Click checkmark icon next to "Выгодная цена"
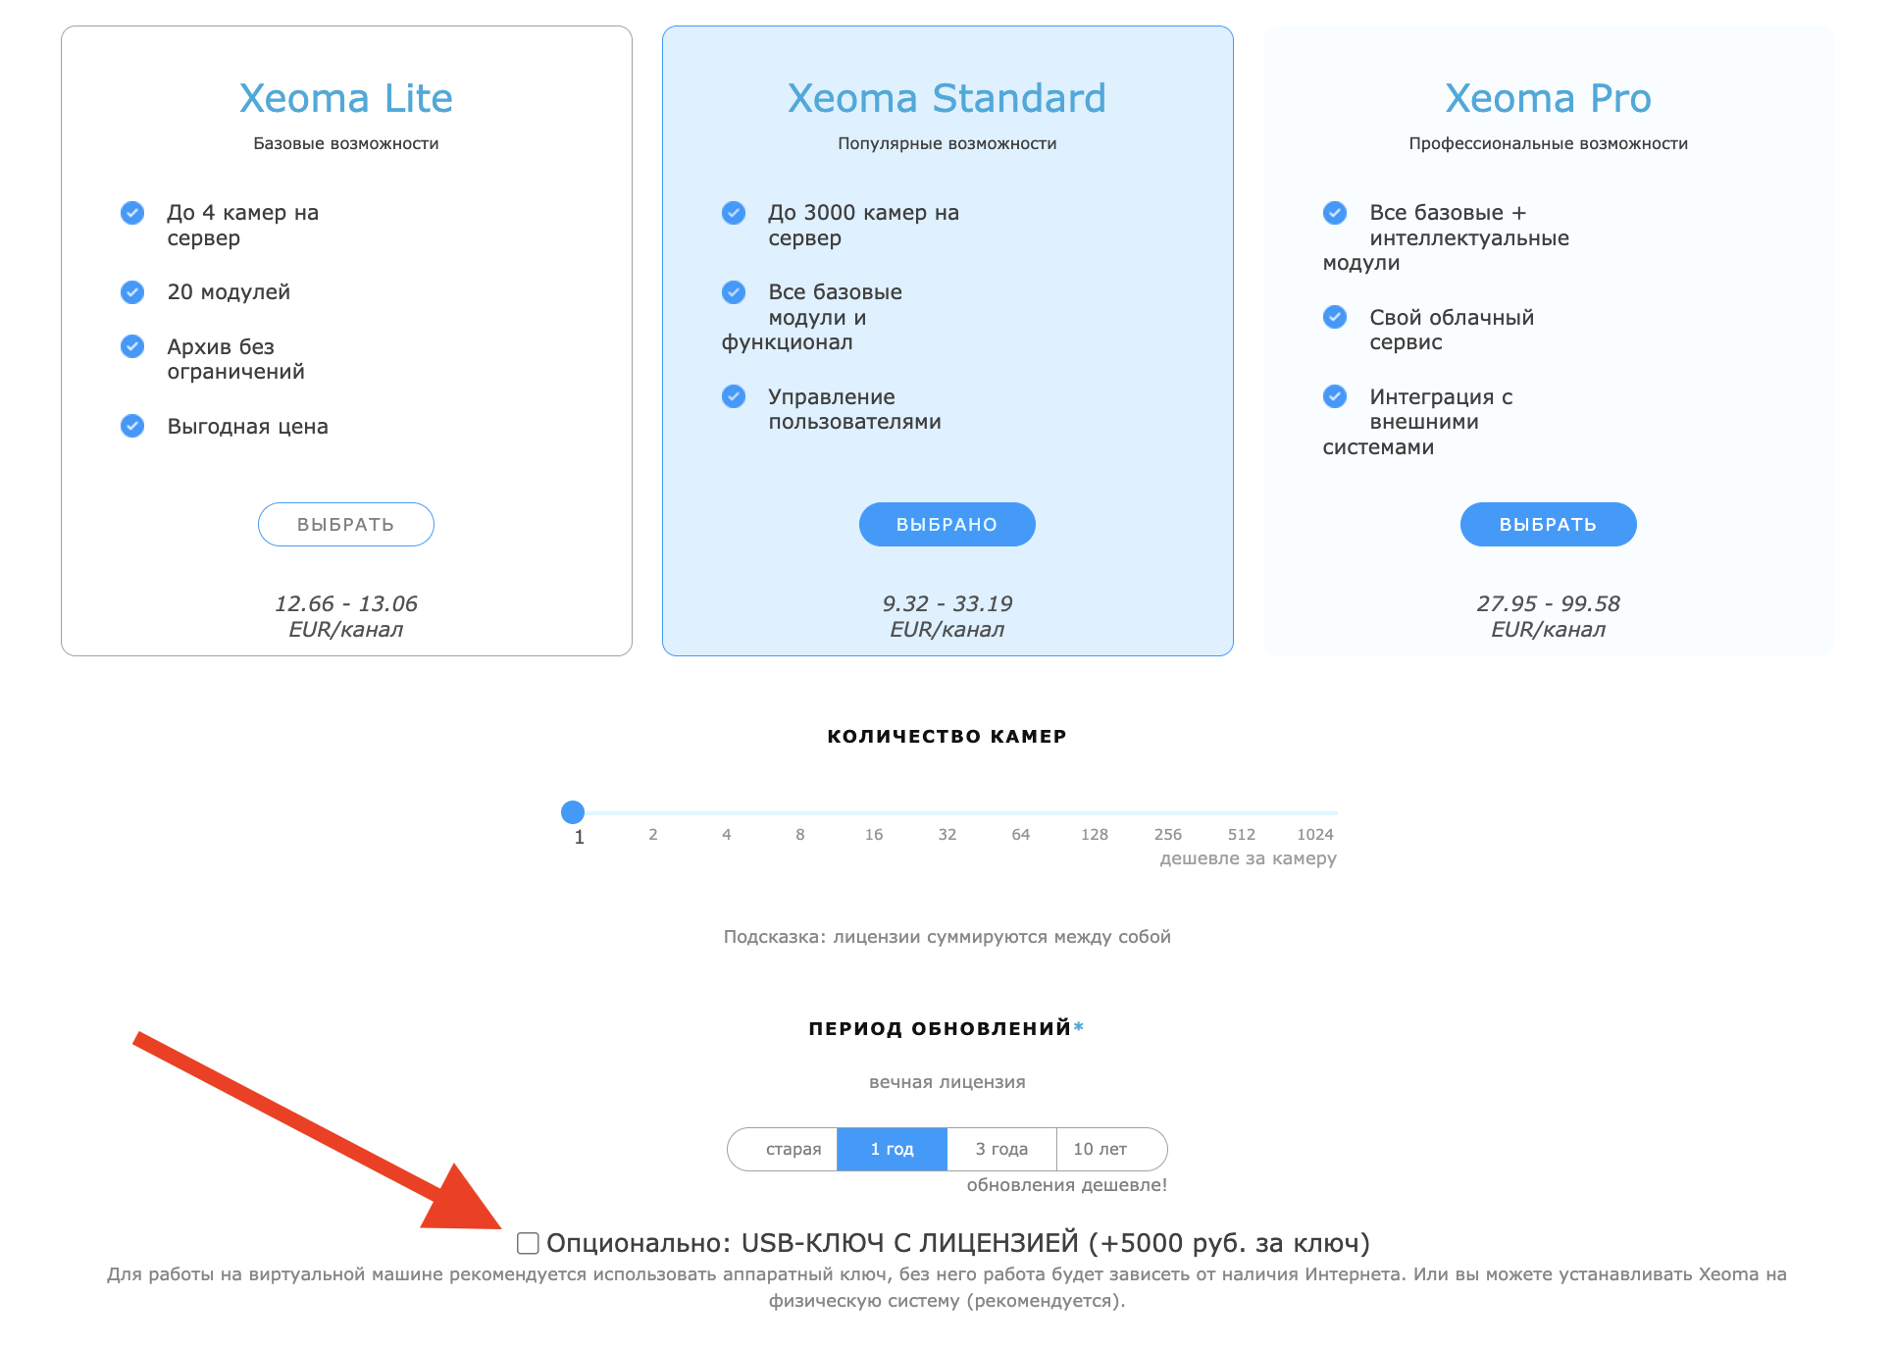 click(132, 426)
